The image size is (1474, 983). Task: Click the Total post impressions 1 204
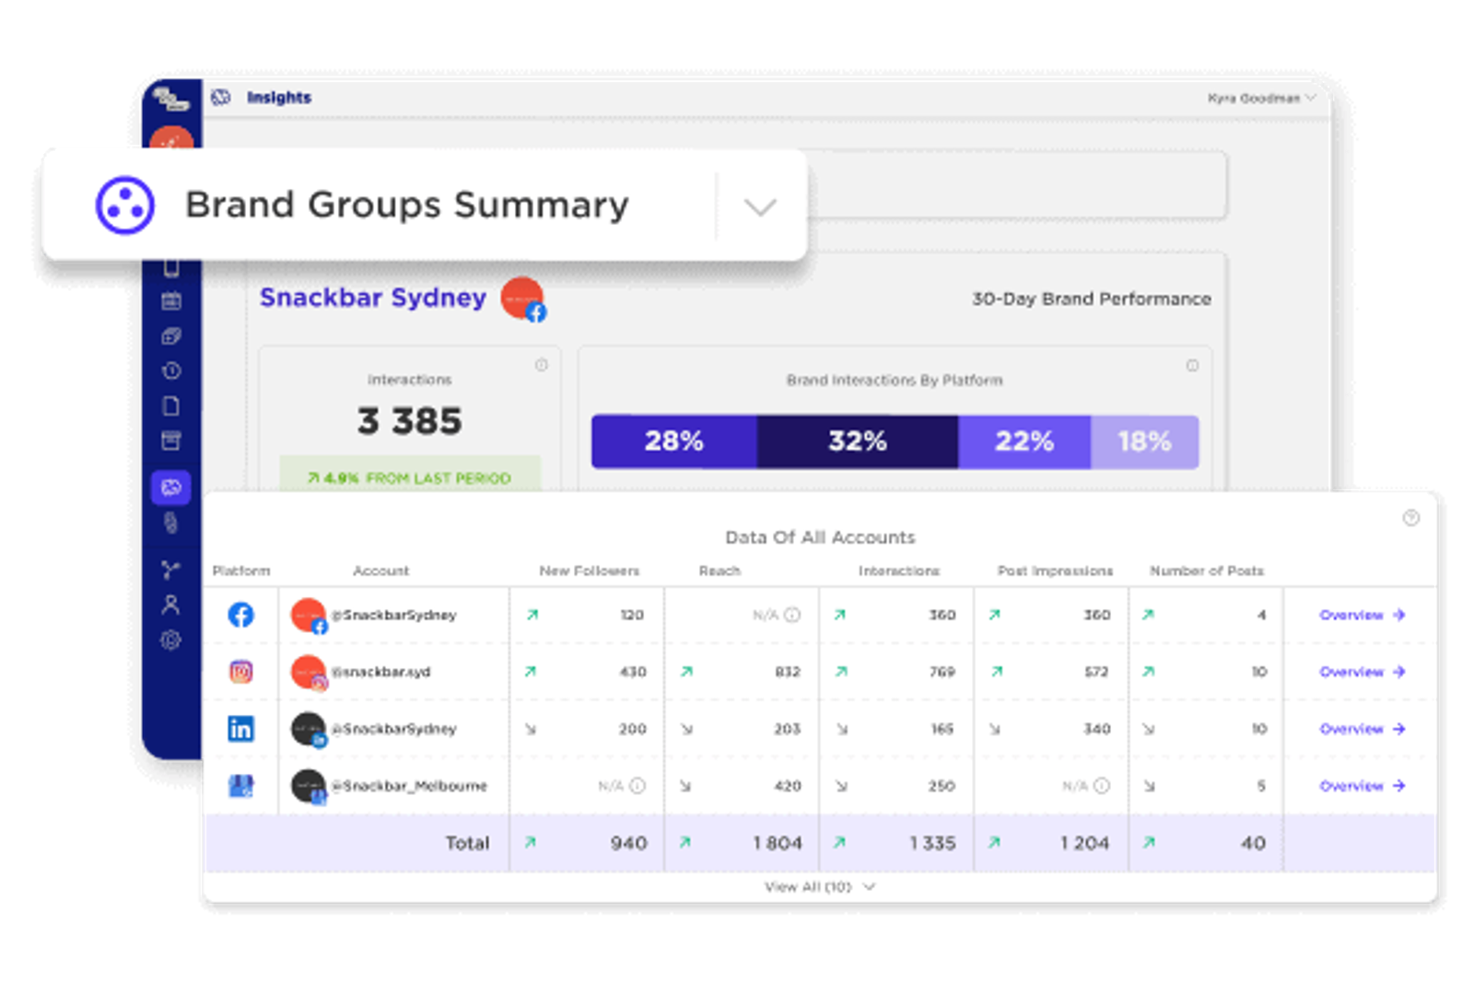point(1085,843)
